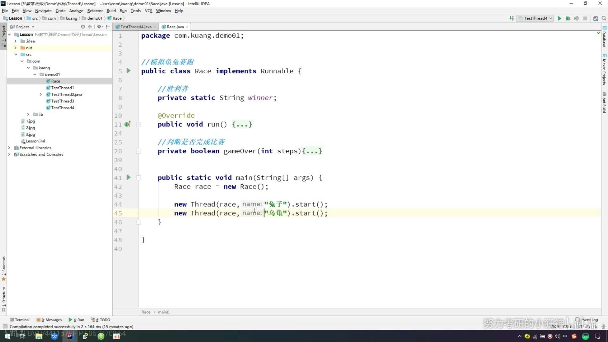Screen dimensions: 608x342
Task: Expand External Libraries node
Action: click(9, 148)
